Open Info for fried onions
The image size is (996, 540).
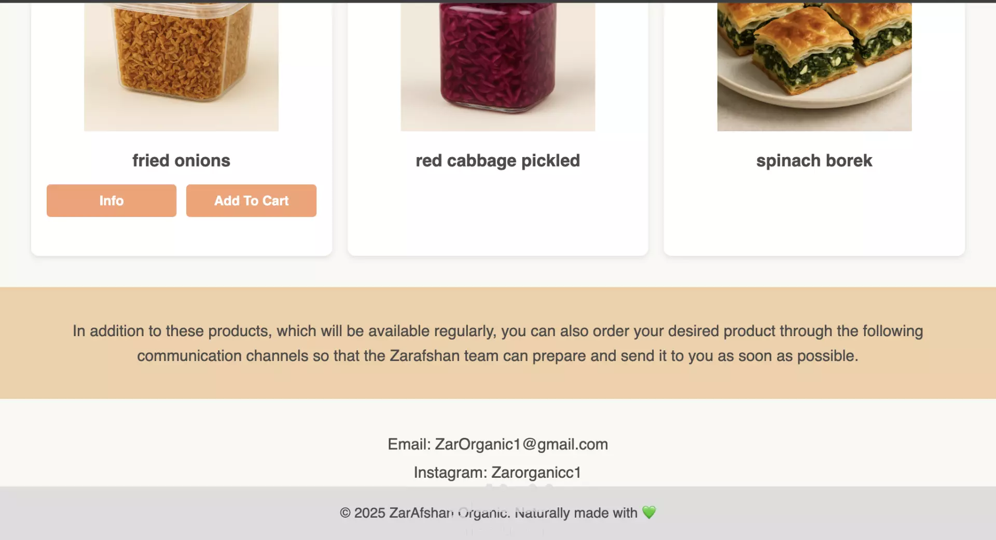[112, 201]
